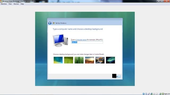Choose the Vista aurora default background
The width and height of the screenshot is (170, 95).
pos(58,60)
